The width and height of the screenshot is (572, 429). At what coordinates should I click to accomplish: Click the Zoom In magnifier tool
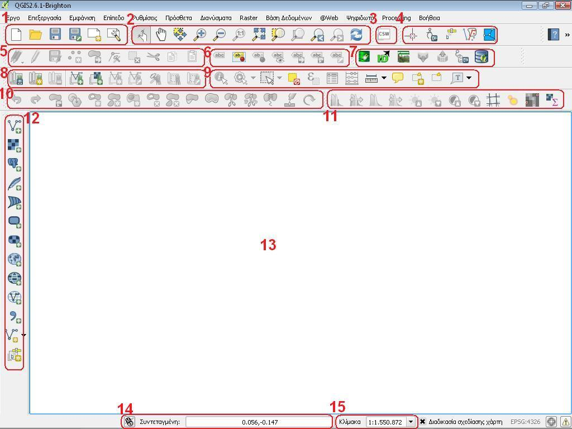[x=200, y=35]
